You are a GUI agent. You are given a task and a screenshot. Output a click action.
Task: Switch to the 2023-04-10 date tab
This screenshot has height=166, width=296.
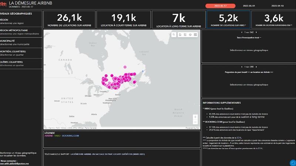pos(278,6)
